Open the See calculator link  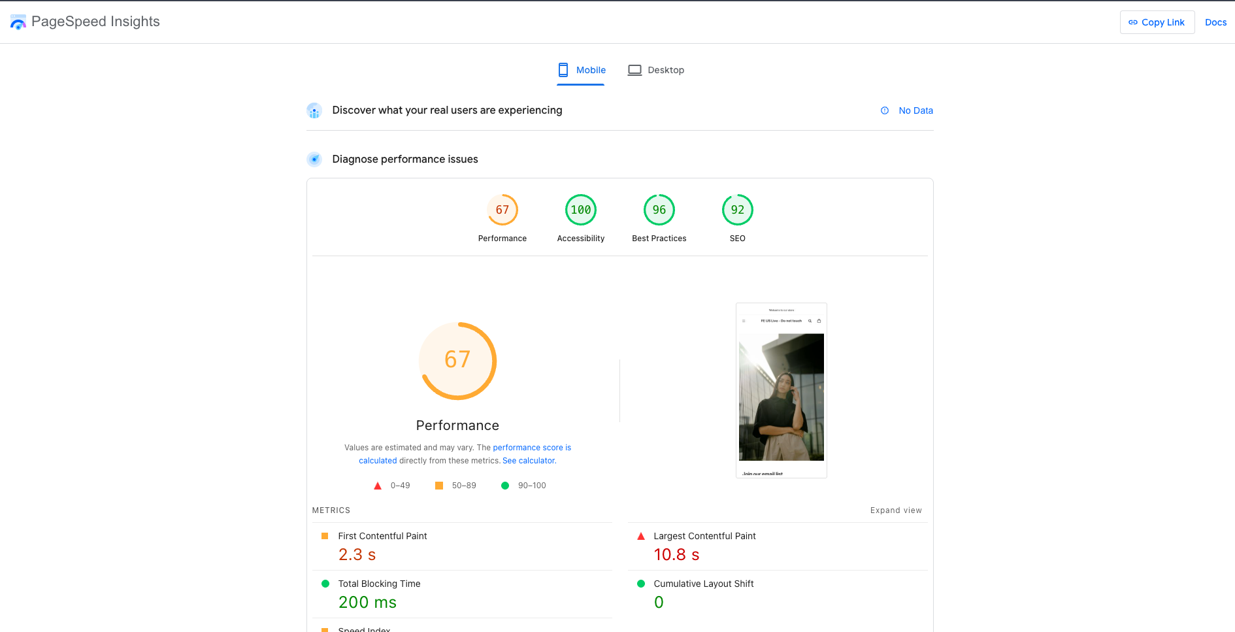tap(529, 461)
